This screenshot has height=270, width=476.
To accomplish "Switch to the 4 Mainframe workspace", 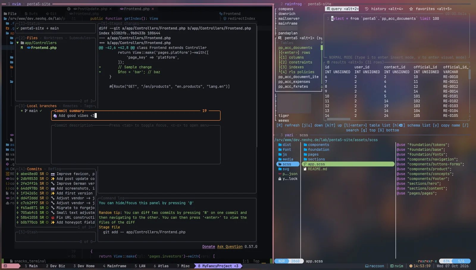I will [x=115, y=266].
